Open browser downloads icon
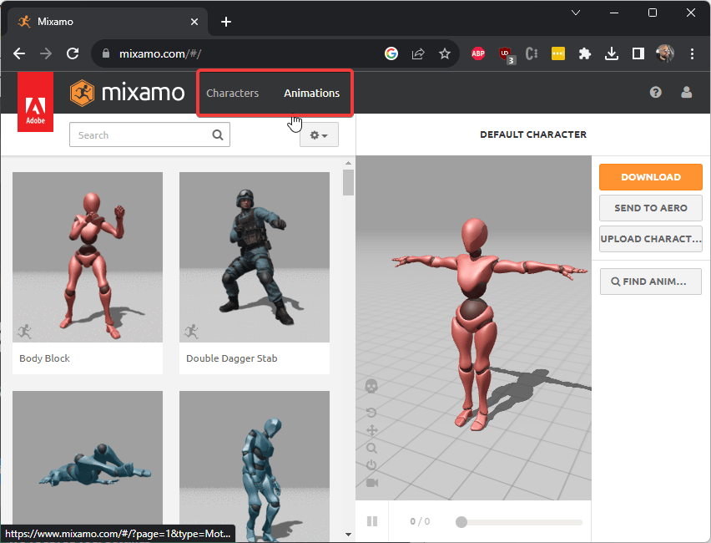The image size is (711, 543). 612,53
